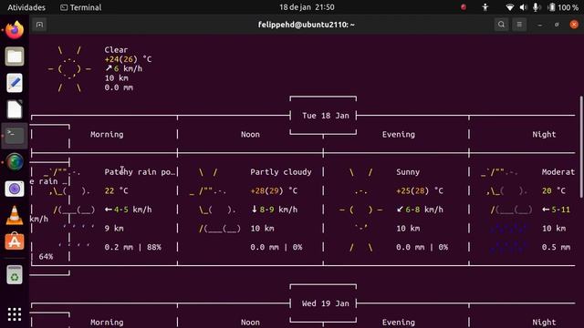Click 'Patchy rain po…' Morning text

tap(140, 172)
